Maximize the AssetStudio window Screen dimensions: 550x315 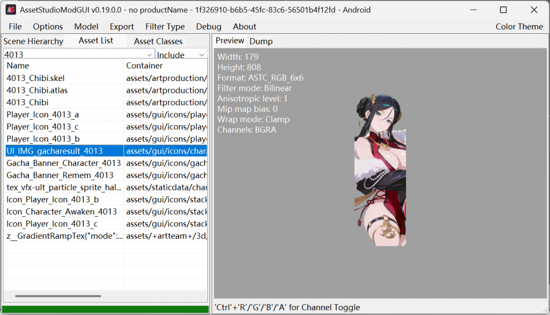[503, 10]
